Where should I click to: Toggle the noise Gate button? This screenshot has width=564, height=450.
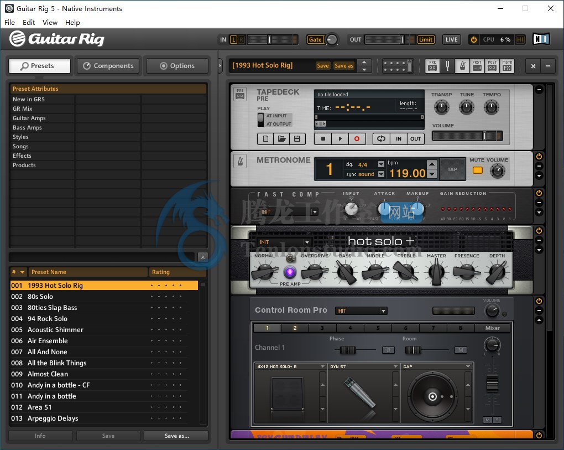(315, 40)
